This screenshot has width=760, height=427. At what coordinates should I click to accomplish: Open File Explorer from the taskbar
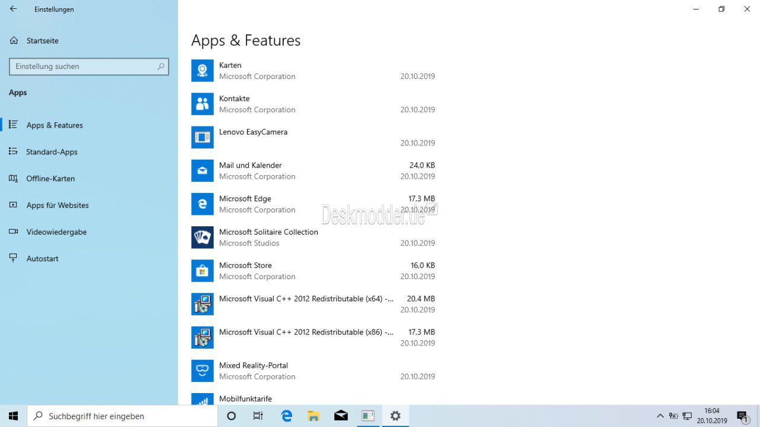(313, 416)
